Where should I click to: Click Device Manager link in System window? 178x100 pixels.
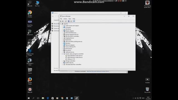[56, 24]
